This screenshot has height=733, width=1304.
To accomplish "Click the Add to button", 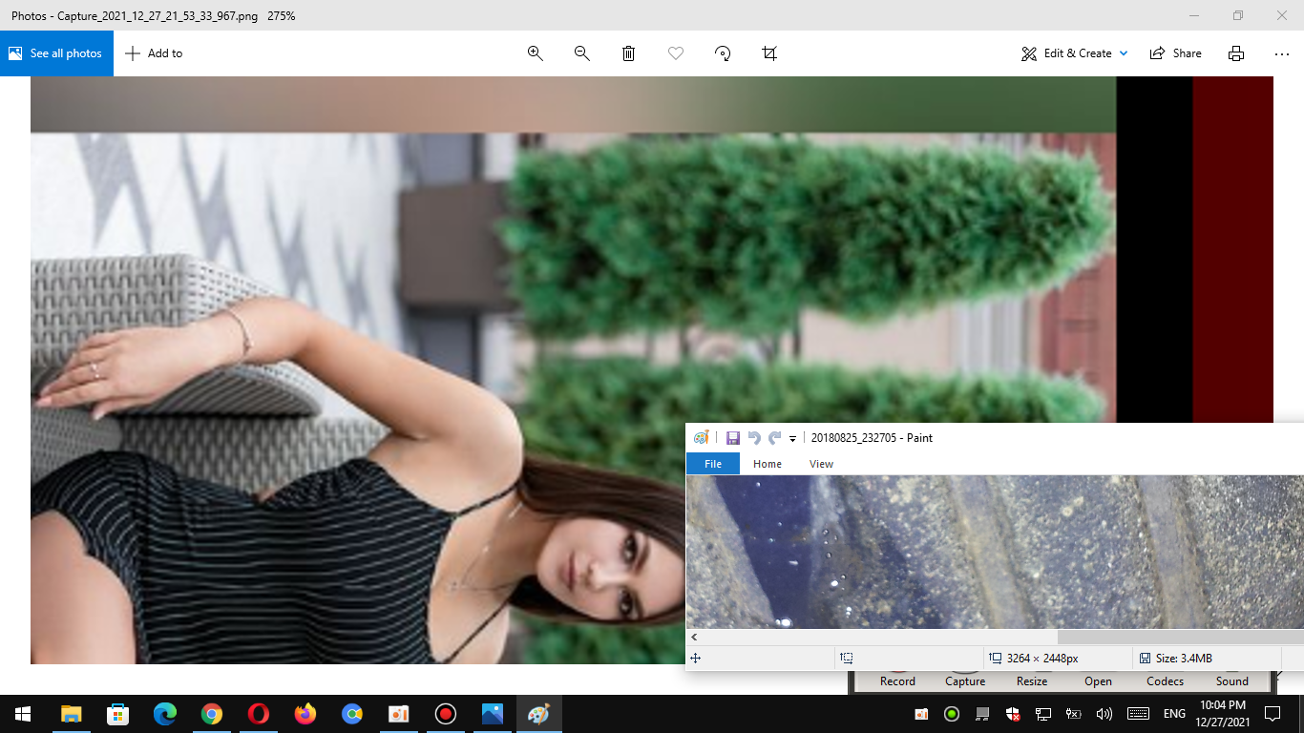I will coord(154,53).
